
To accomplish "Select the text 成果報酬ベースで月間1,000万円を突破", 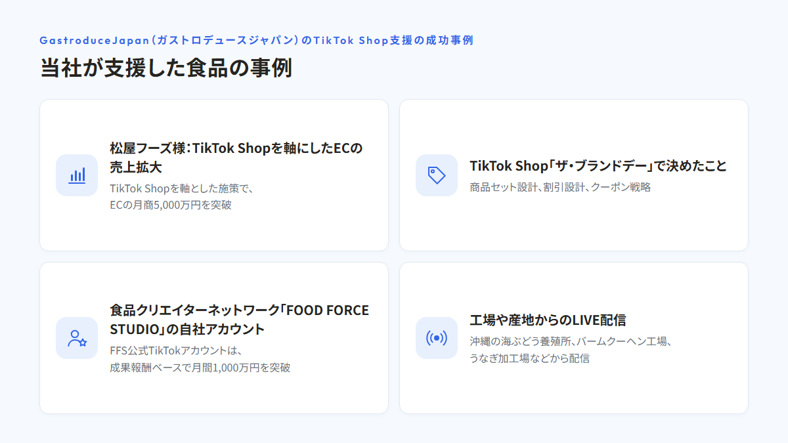I will coord(200,368).
